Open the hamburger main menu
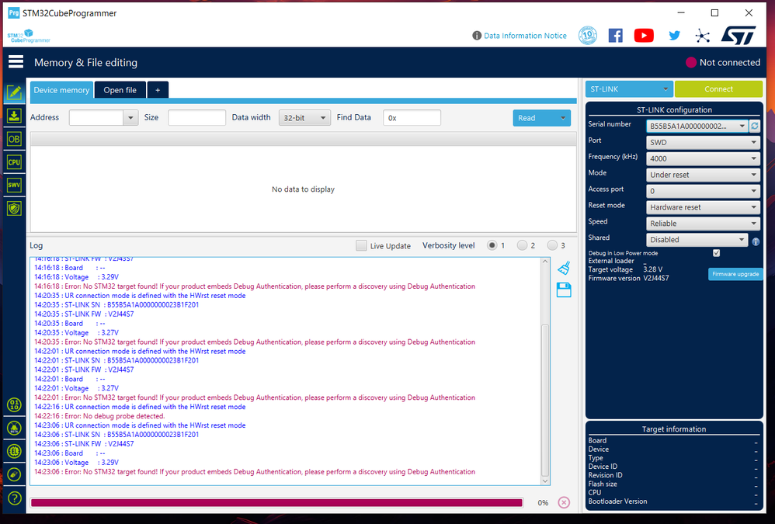Viewport: 775px width, 524px height. click(16, 62)
